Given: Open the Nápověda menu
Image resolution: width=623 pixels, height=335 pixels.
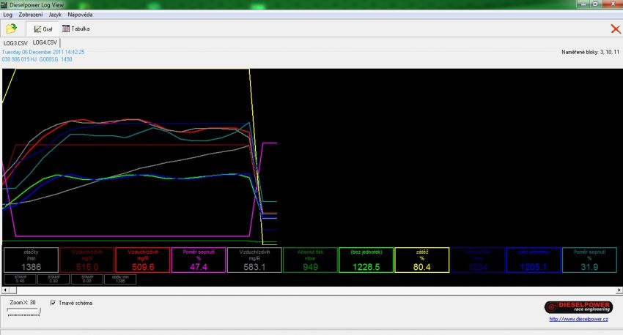Looking at the screenshot, I should tap(80, 15).
